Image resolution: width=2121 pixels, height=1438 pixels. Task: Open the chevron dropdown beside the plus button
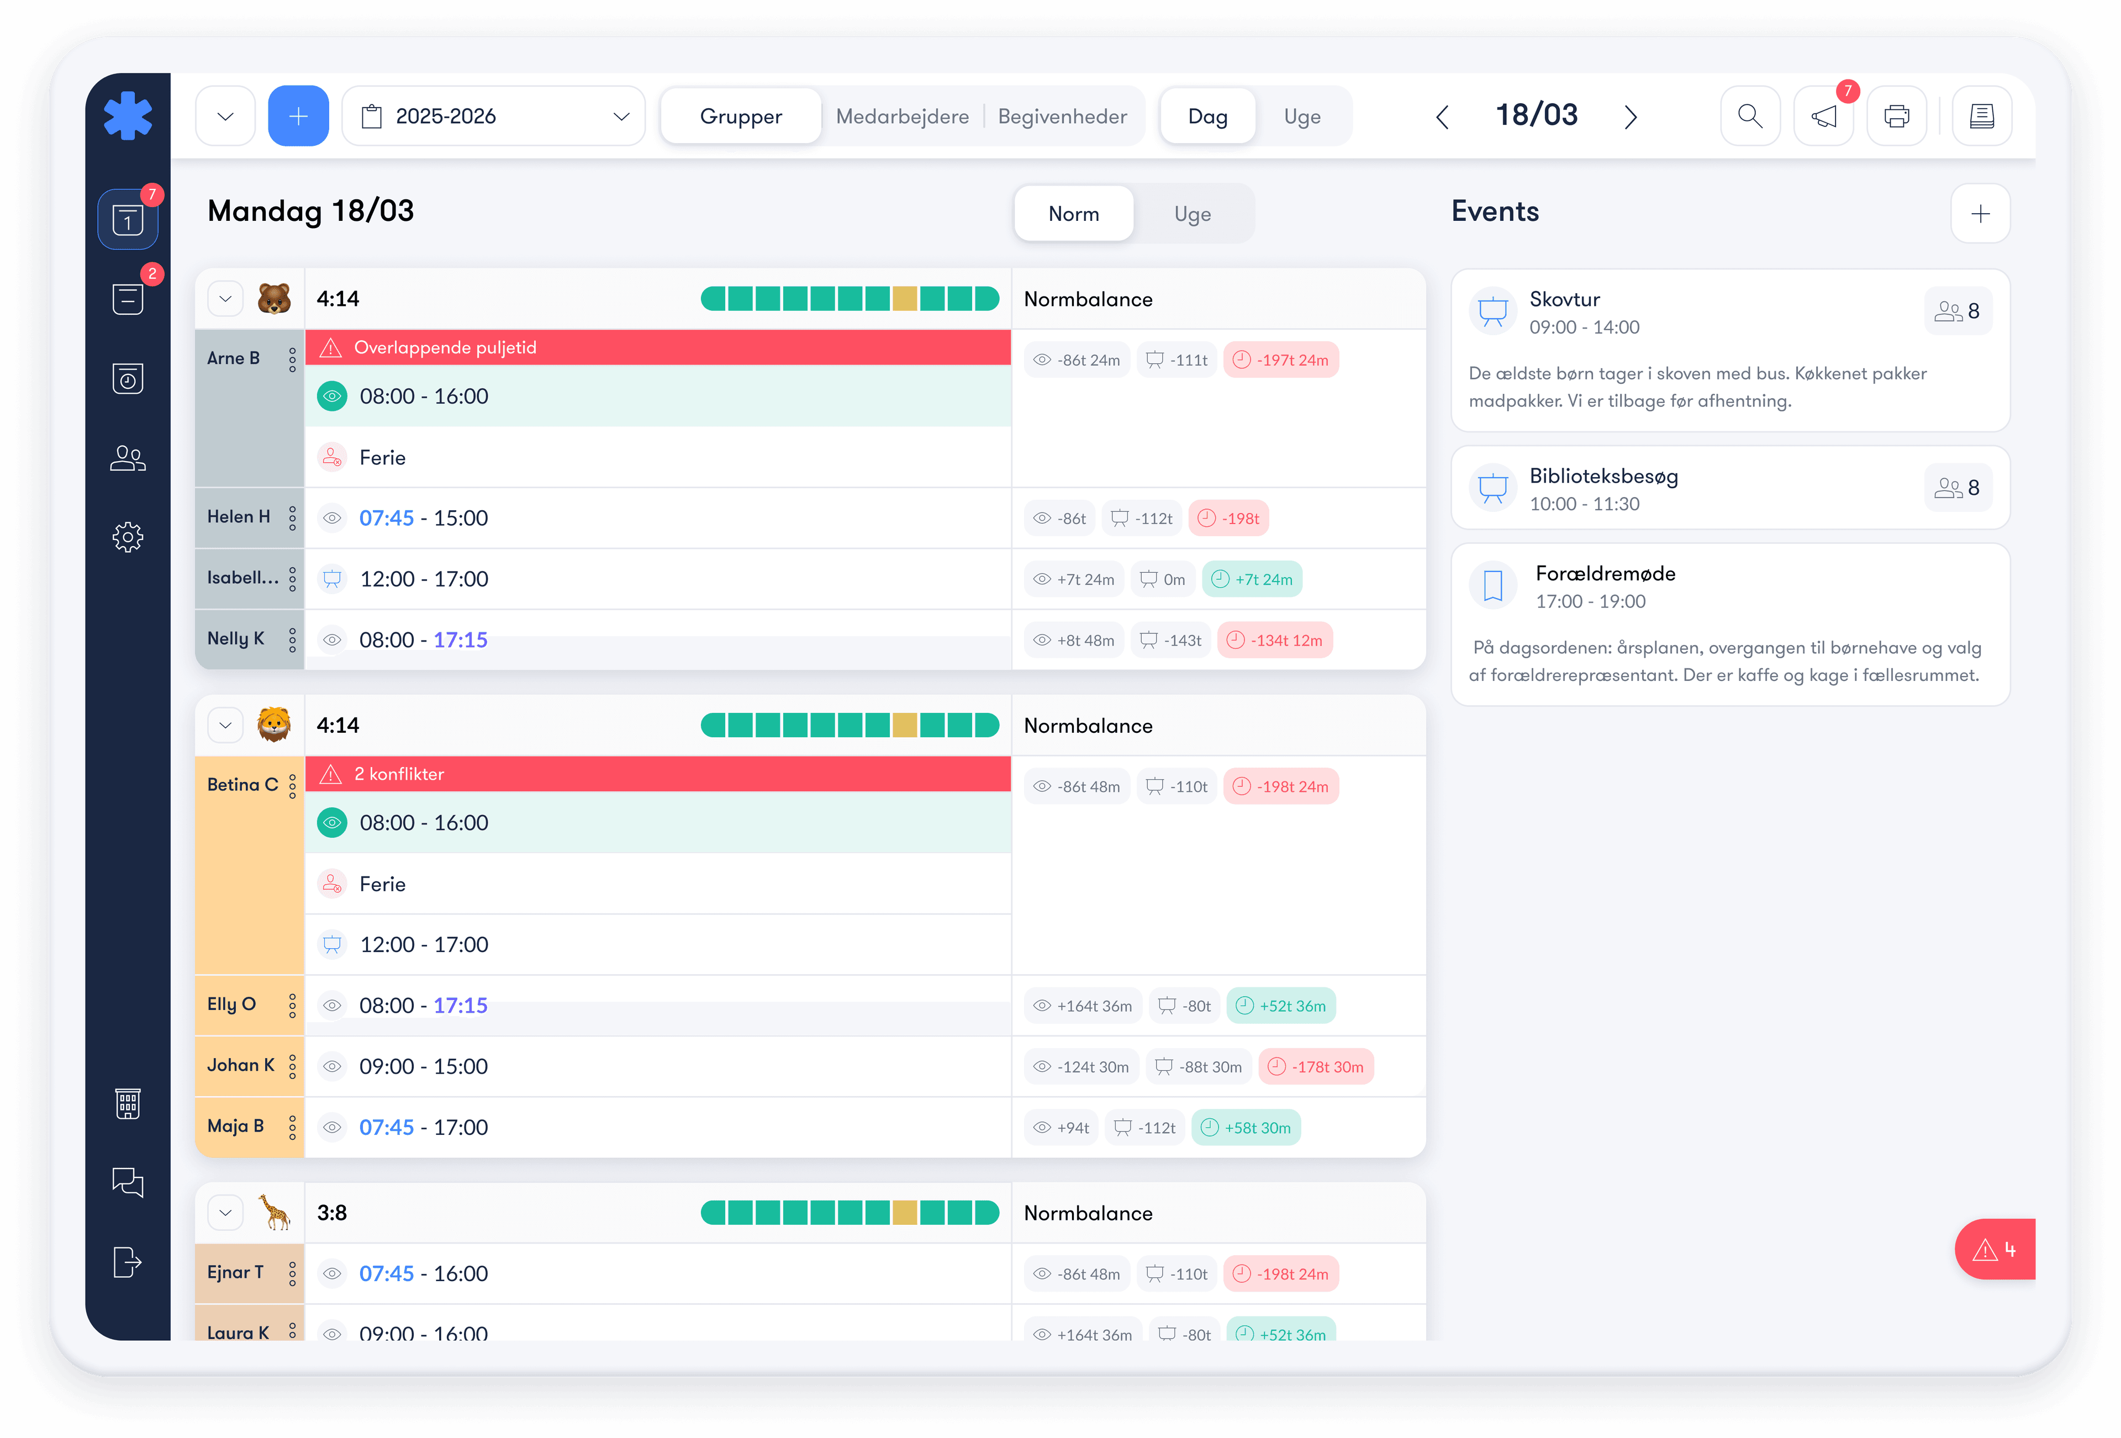pyautogui.click(x=225, y=116)
